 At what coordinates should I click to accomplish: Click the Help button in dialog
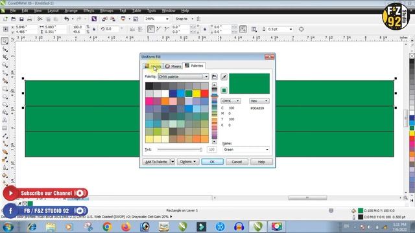pos(261,162)
